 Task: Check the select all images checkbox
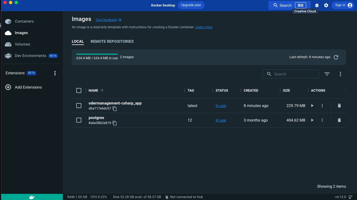click(x=79, y=91)
